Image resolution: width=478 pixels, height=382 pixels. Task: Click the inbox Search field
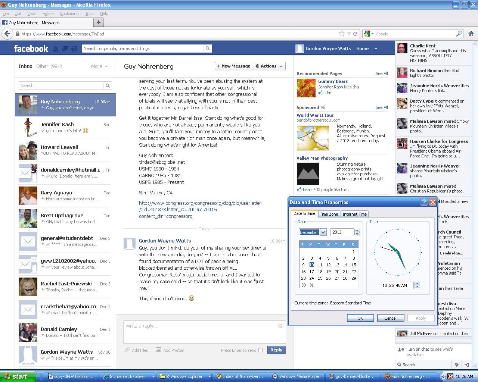61,85
